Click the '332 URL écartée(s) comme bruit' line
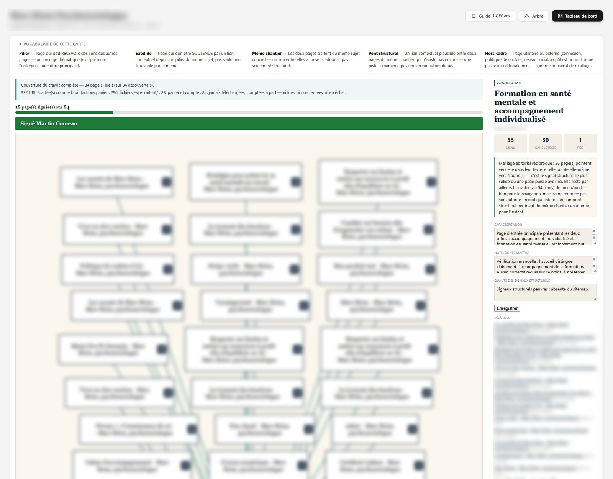 click(184, 92)
